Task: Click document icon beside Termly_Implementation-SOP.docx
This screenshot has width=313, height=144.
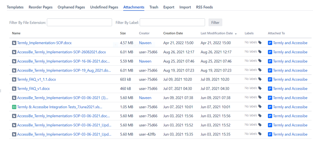Action: pos(14,43)
